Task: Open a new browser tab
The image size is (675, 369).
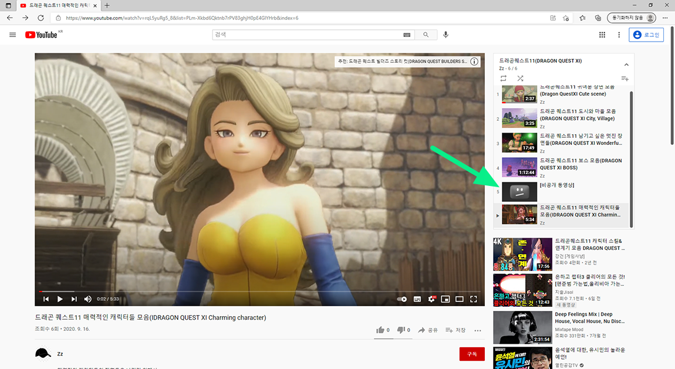Action: pos(107,6)
